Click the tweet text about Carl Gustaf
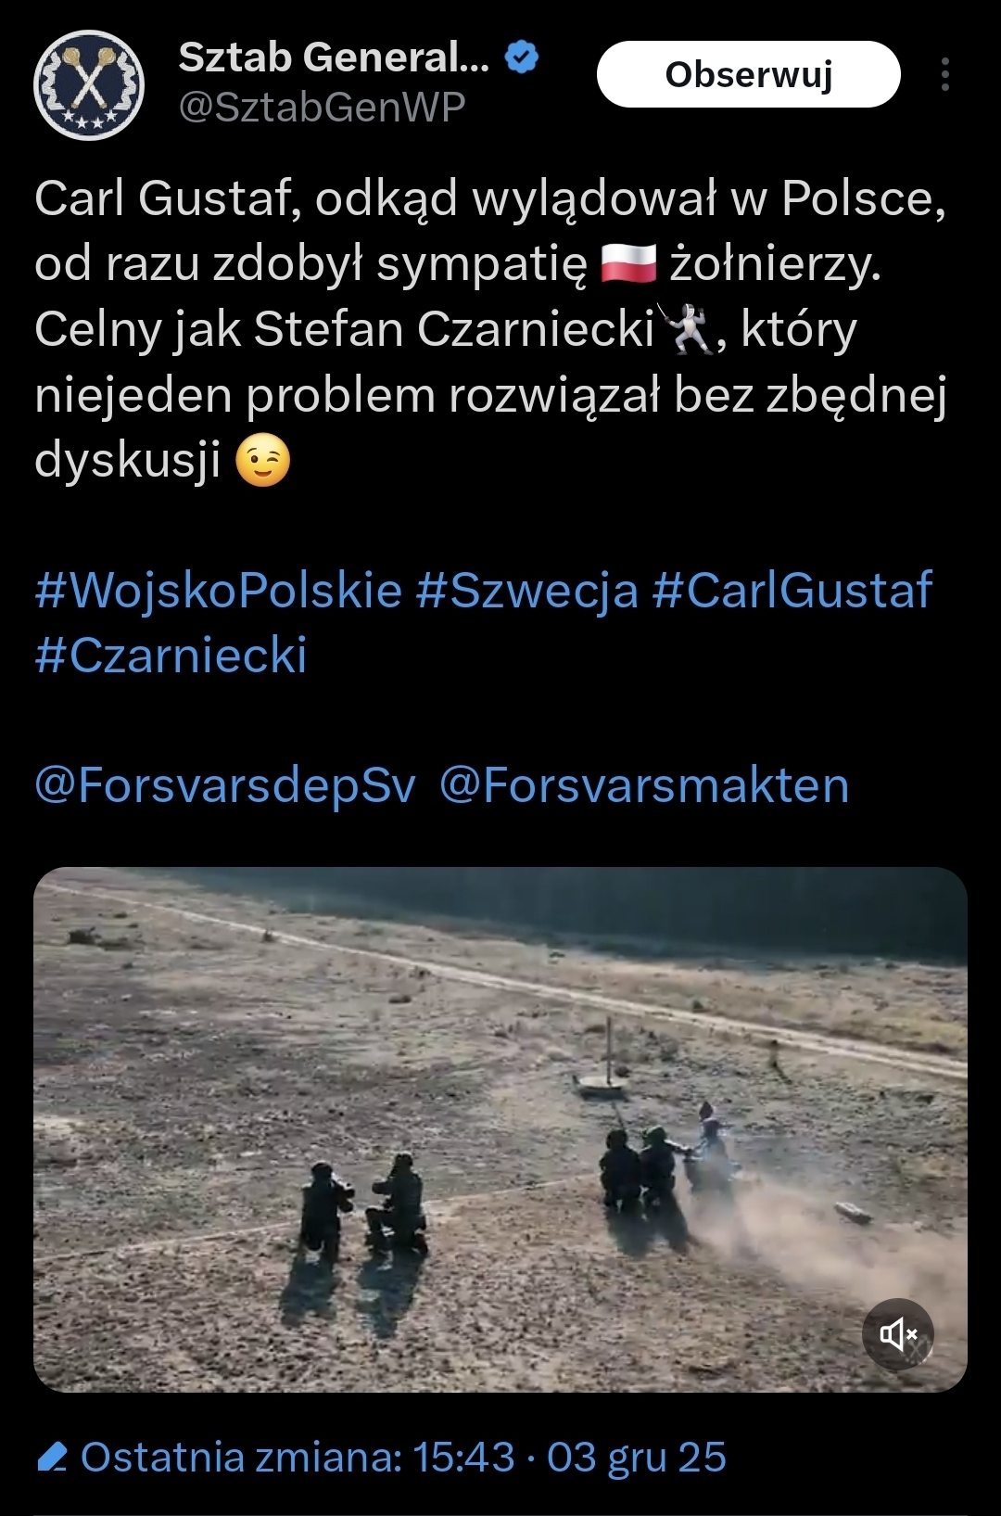 pos(491,329)
